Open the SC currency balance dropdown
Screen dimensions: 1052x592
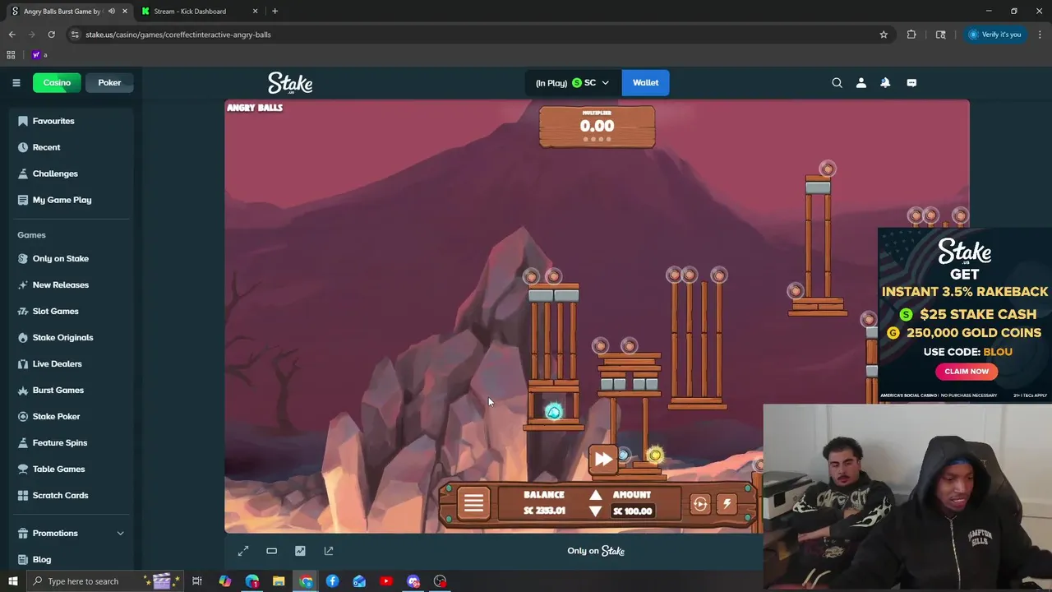tap(572, 82)
